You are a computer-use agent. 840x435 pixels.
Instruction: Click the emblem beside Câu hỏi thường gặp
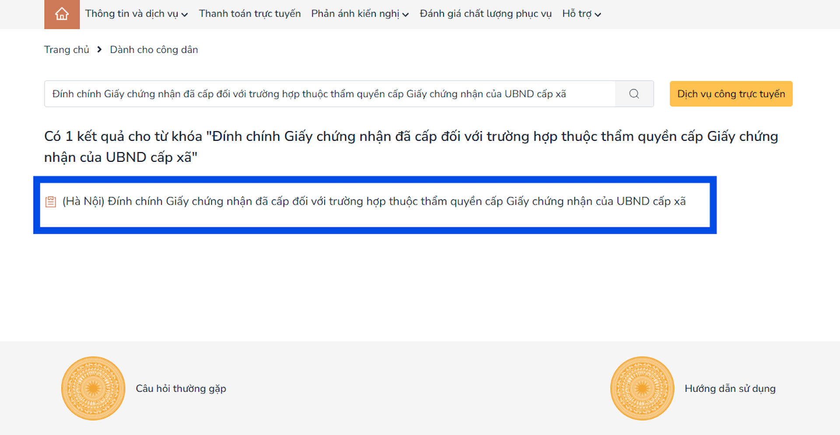pos(93,388)
